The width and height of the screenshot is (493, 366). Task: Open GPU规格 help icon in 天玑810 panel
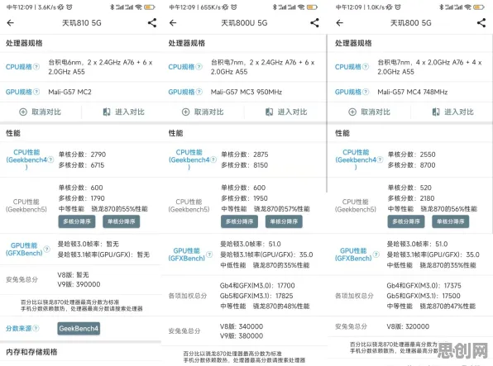[36, 92]
